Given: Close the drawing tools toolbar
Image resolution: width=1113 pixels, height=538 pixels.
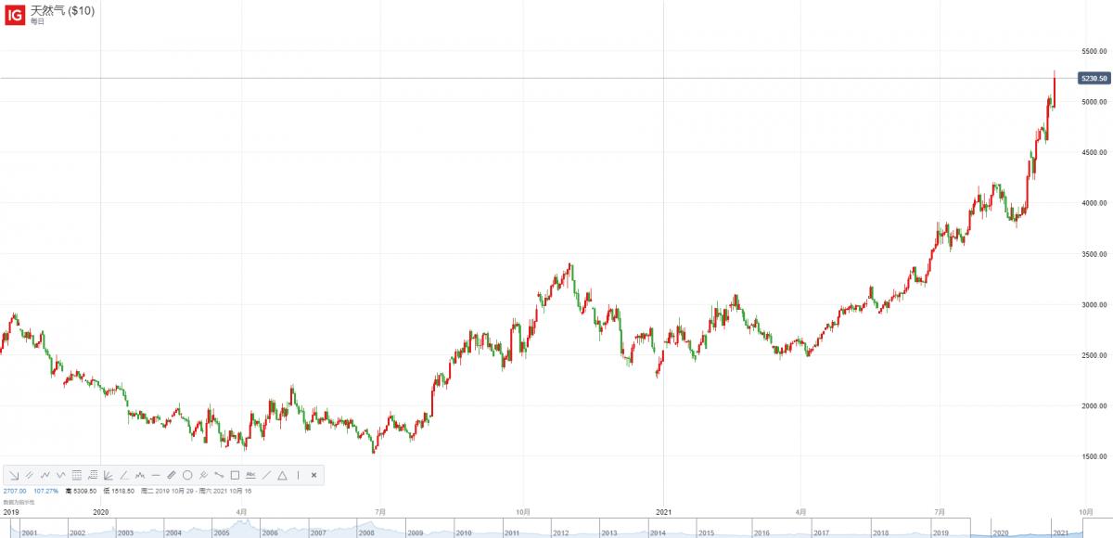Looking at the screenshot, I should pyautogui.click(x=314, y=475).
